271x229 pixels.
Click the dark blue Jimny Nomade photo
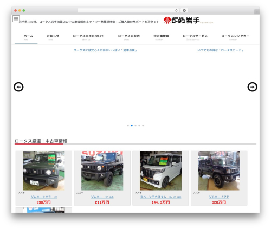[219, 171]
